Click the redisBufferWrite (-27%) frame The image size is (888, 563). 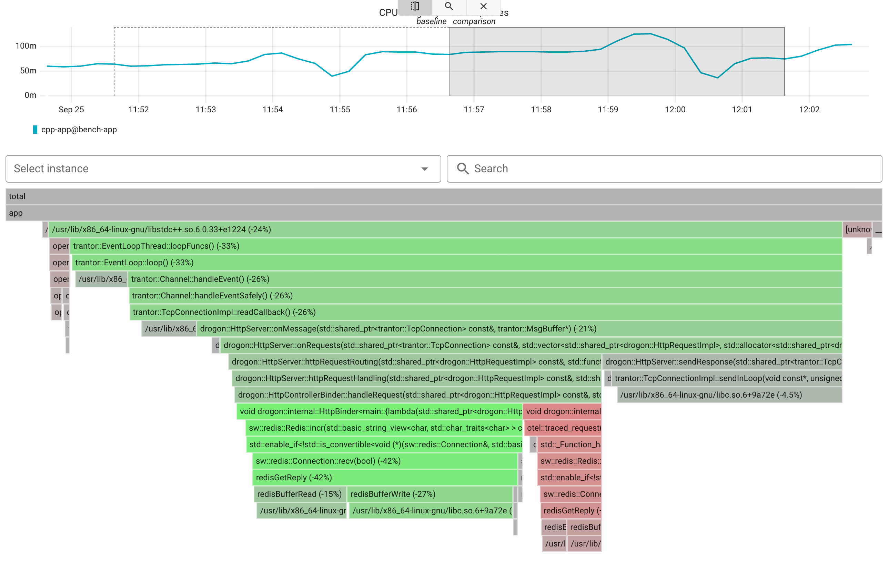(430, 494)
